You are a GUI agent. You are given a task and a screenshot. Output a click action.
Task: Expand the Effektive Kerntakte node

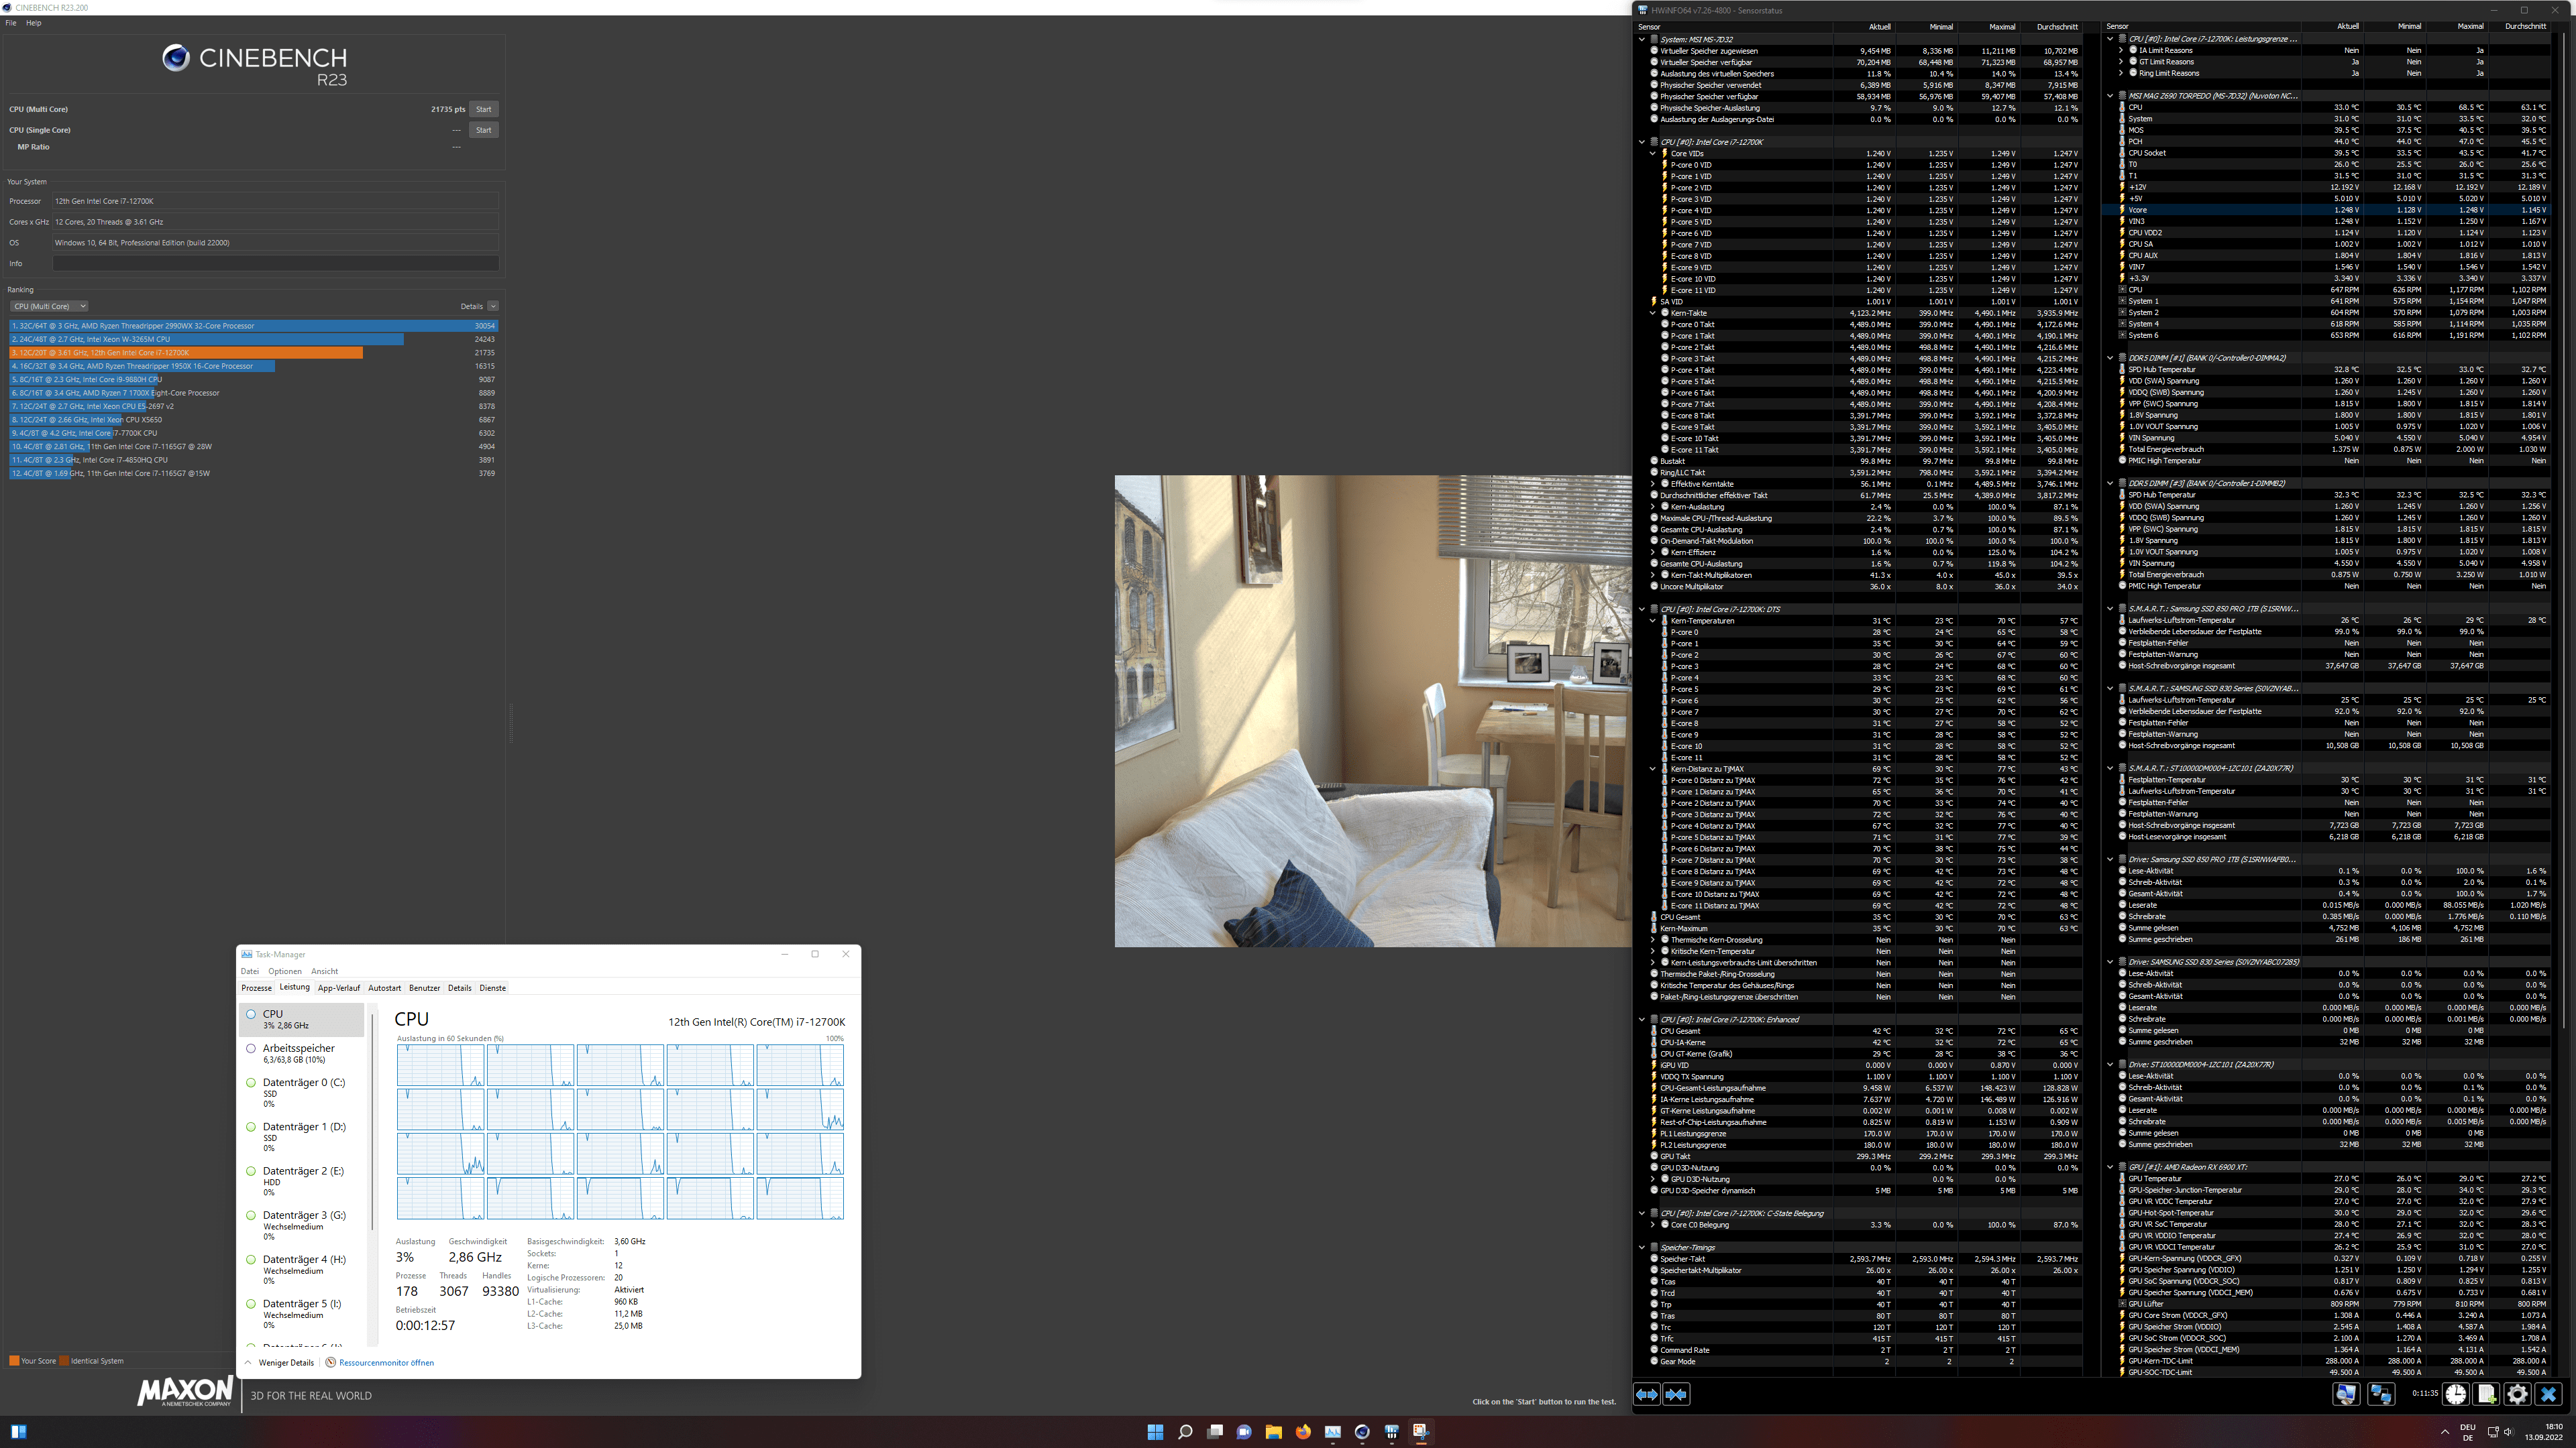point(1652,483)
